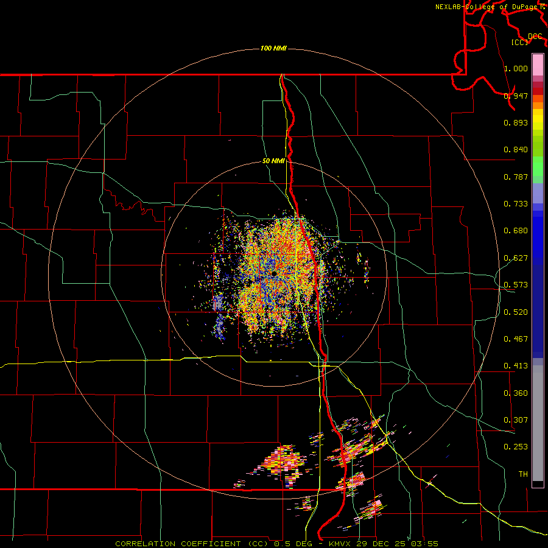
Task: Click the 0.787 value on color scale
Action: point(516,177)
